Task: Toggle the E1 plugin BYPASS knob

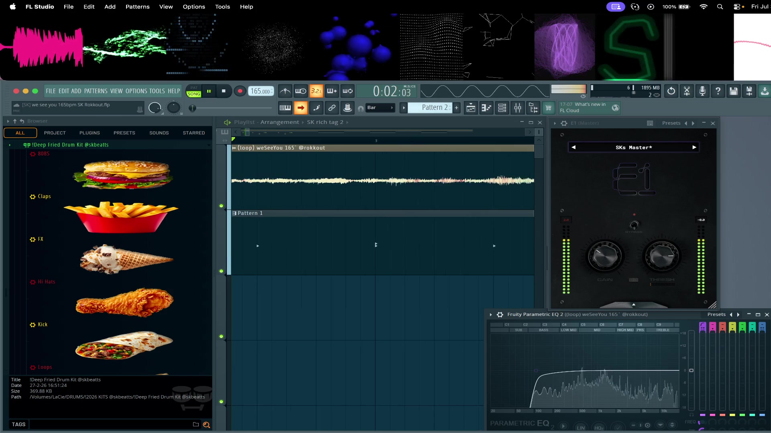Action: 634,225
